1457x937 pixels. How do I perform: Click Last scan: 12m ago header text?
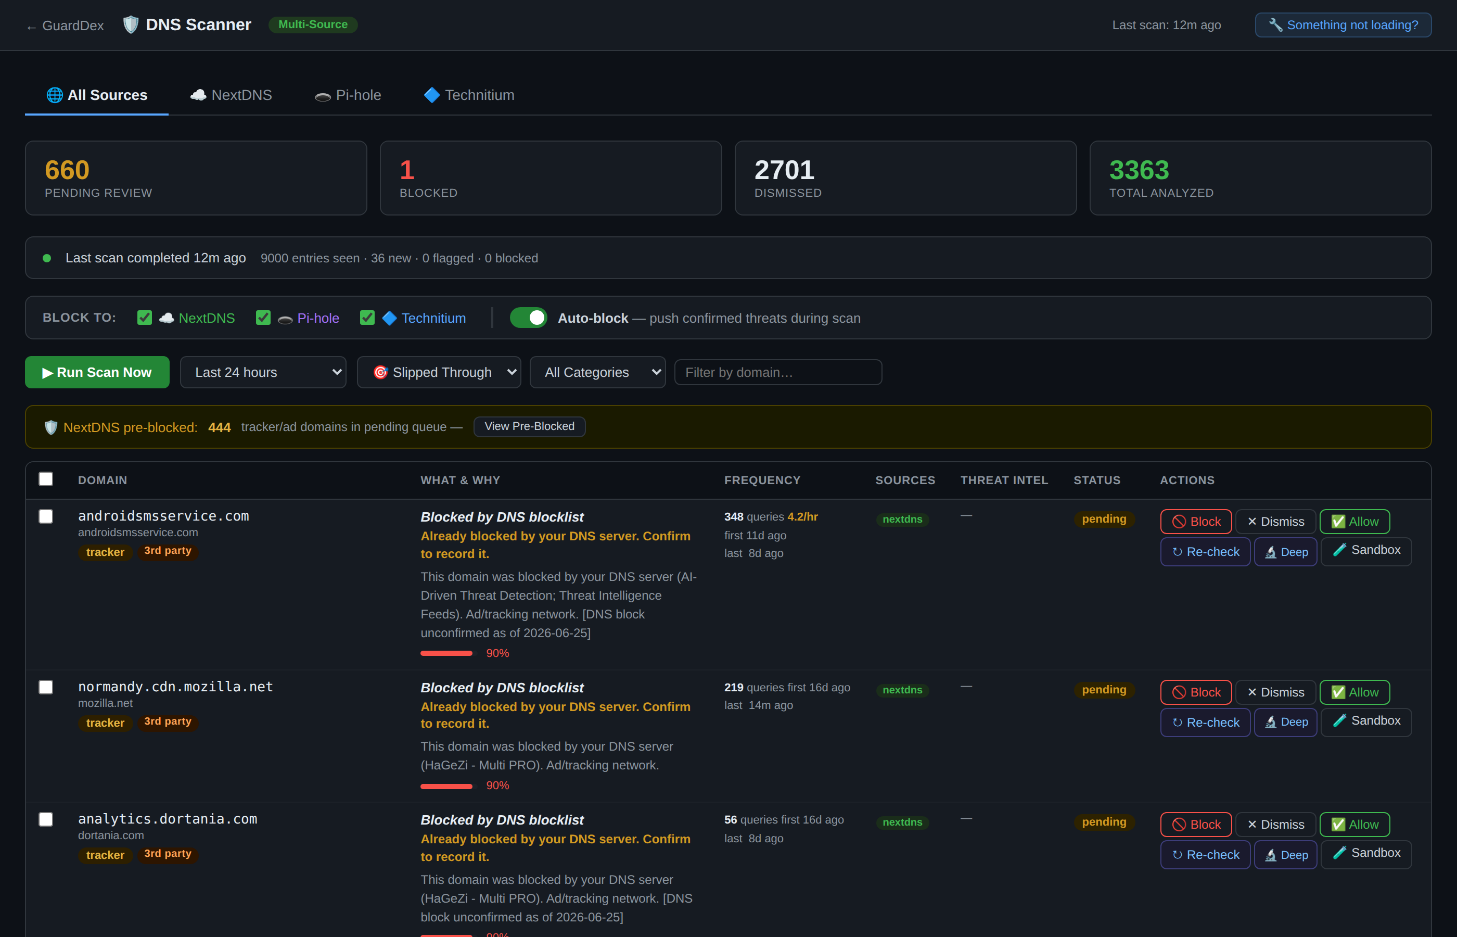[1166, 25]
